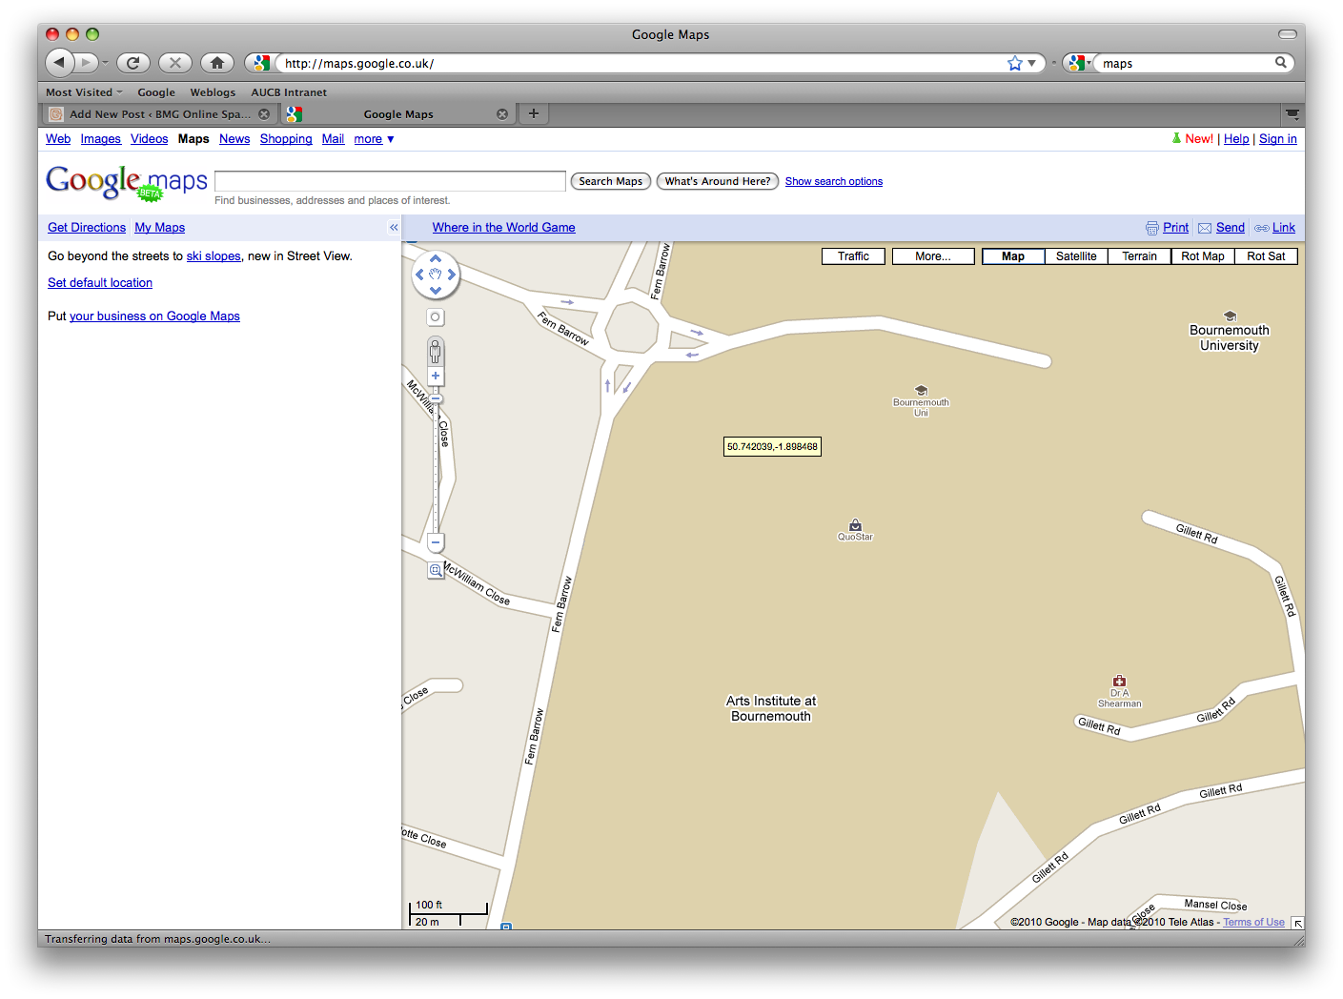Click the Print icon above the map

pos(1152,228)
